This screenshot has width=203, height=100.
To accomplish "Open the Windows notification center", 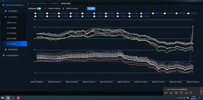I will pos(199,98).
